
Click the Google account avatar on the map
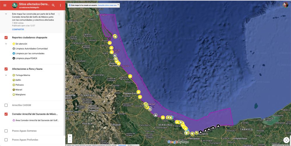285,5
